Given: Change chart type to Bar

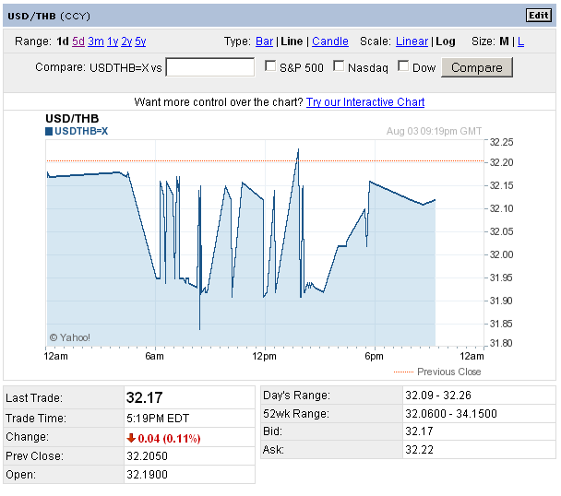Looking at the screenshot, I should click(x=264, y=41).
